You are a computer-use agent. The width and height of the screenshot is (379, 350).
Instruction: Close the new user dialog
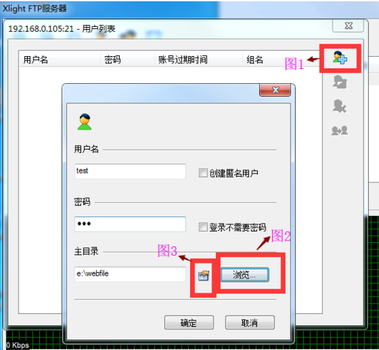pos(275,90)
